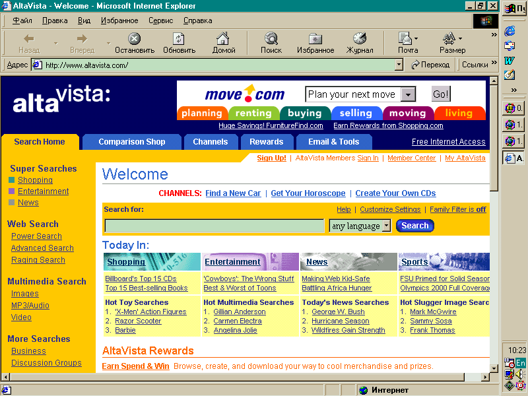The image size is (528, 396).
Task: Open the Sign Up! link
Action: (x=271, y=158)
